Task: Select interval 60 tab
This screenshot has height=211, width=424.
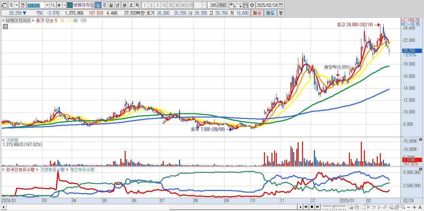Action: tap(183, 5)
